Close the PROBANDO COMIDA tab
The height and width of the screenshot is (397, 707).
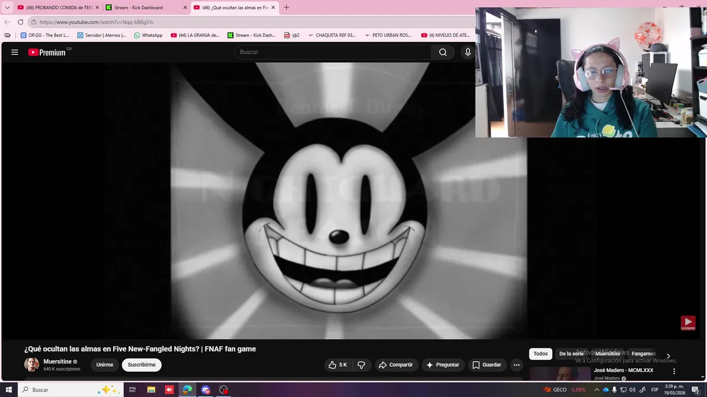point(97,8)
